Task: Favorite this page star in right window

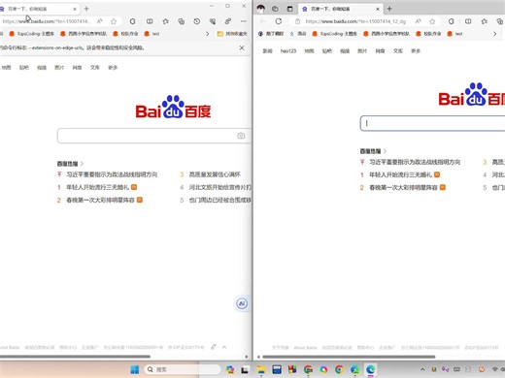Action: tap(432, 21)
